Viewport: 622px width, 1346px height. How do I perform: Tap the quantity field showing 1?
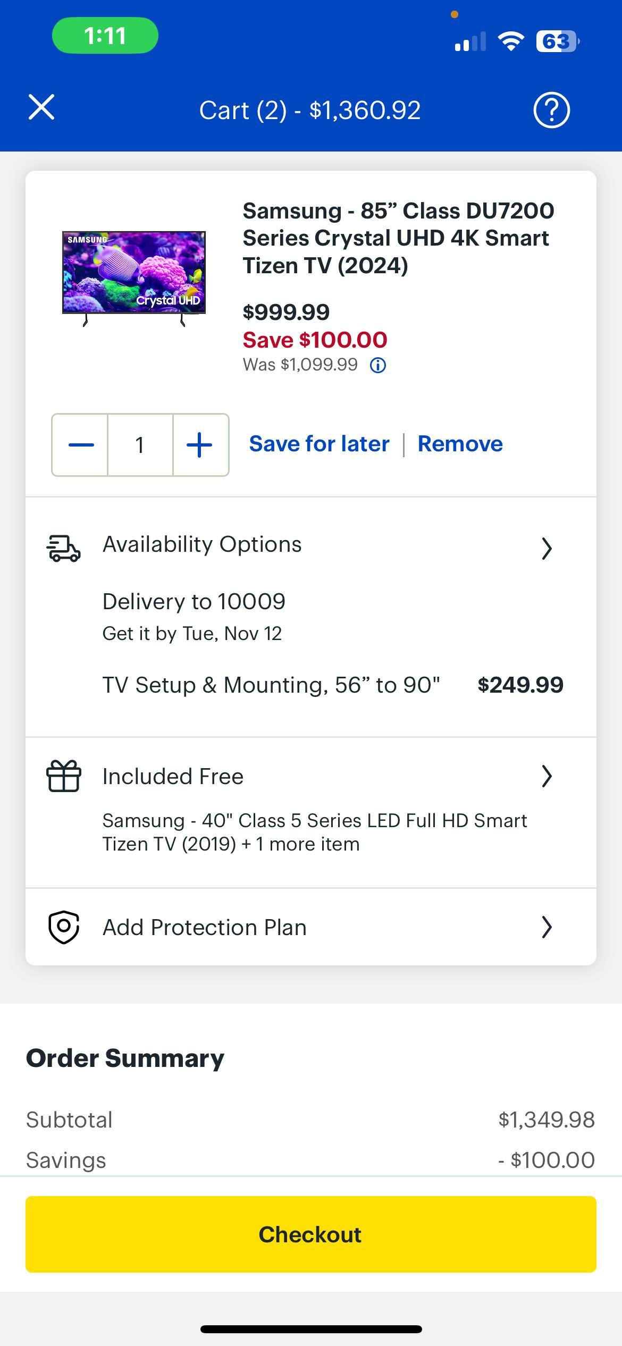coord(140,445)
